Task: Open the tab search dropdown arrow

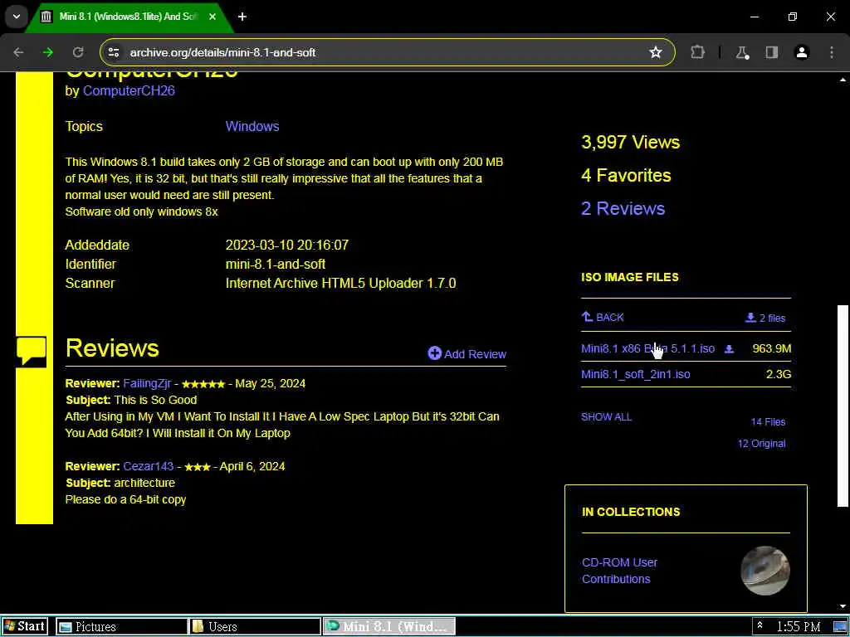Action: (17, 17)
